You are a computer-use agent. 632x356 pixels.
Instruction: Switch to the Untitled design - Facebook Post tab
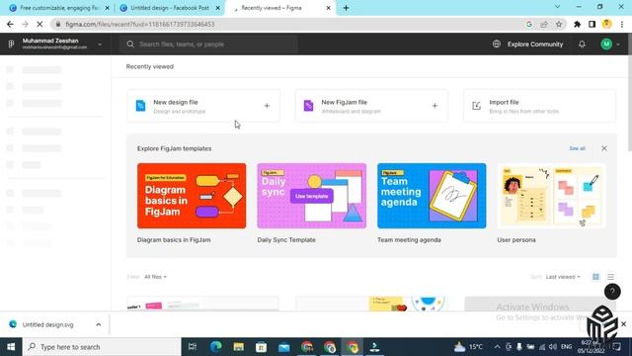click(170, 8)
